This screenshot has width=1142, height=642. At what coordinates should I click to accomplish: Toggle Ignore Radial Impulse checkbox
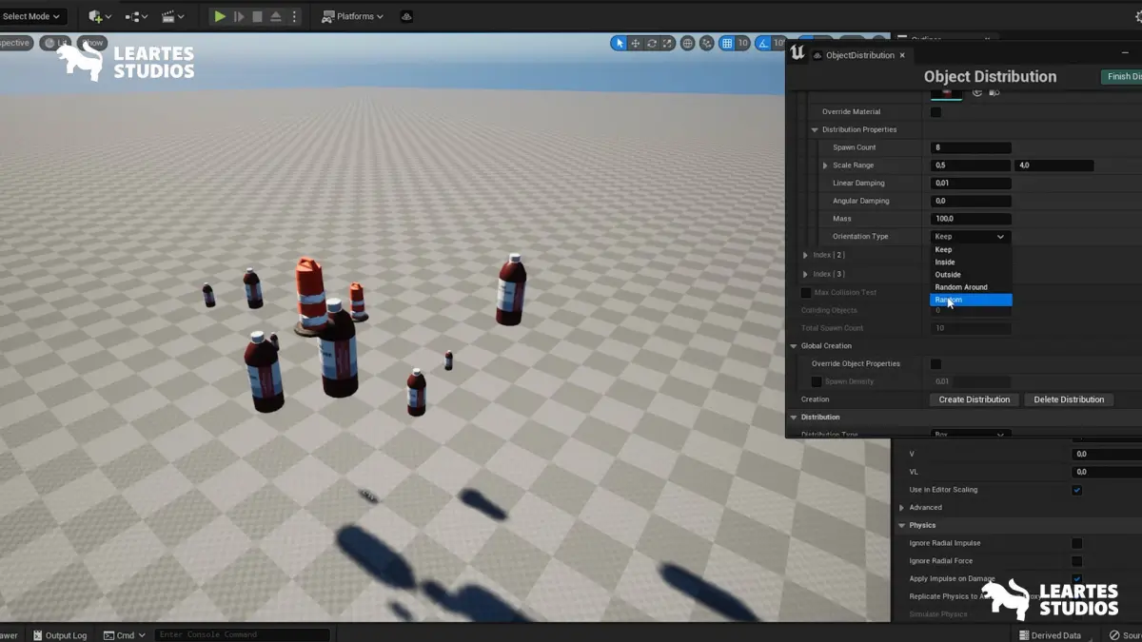pyautogui.click(x=1077, y=543)
